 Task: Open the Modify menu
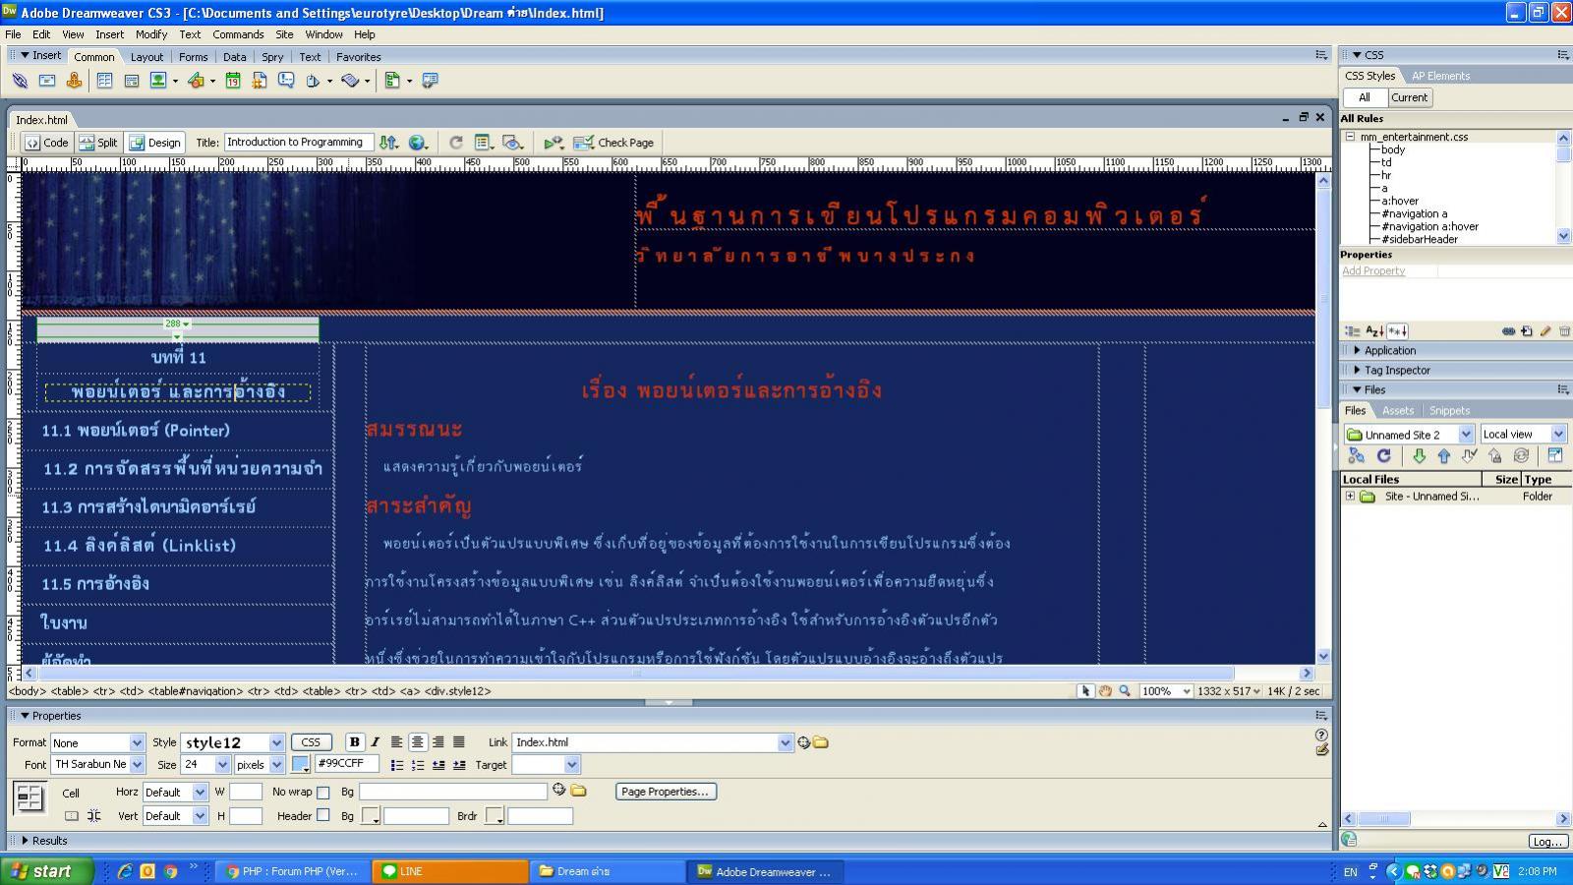click(x=151, y=34)
